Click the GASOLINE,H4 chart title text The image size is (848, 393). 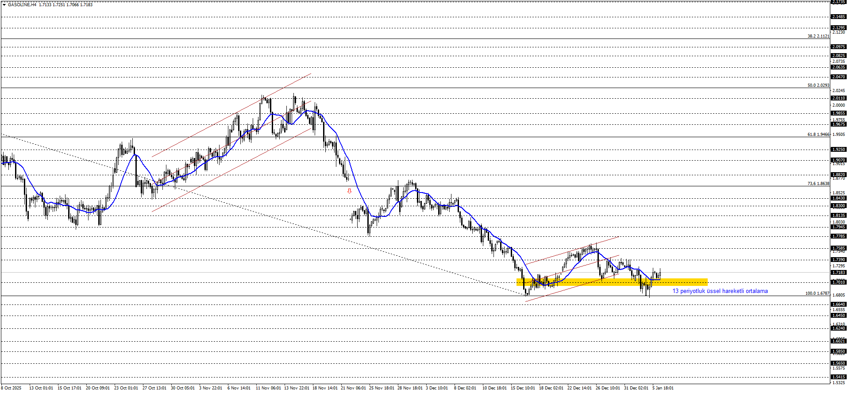pos(22,4)
